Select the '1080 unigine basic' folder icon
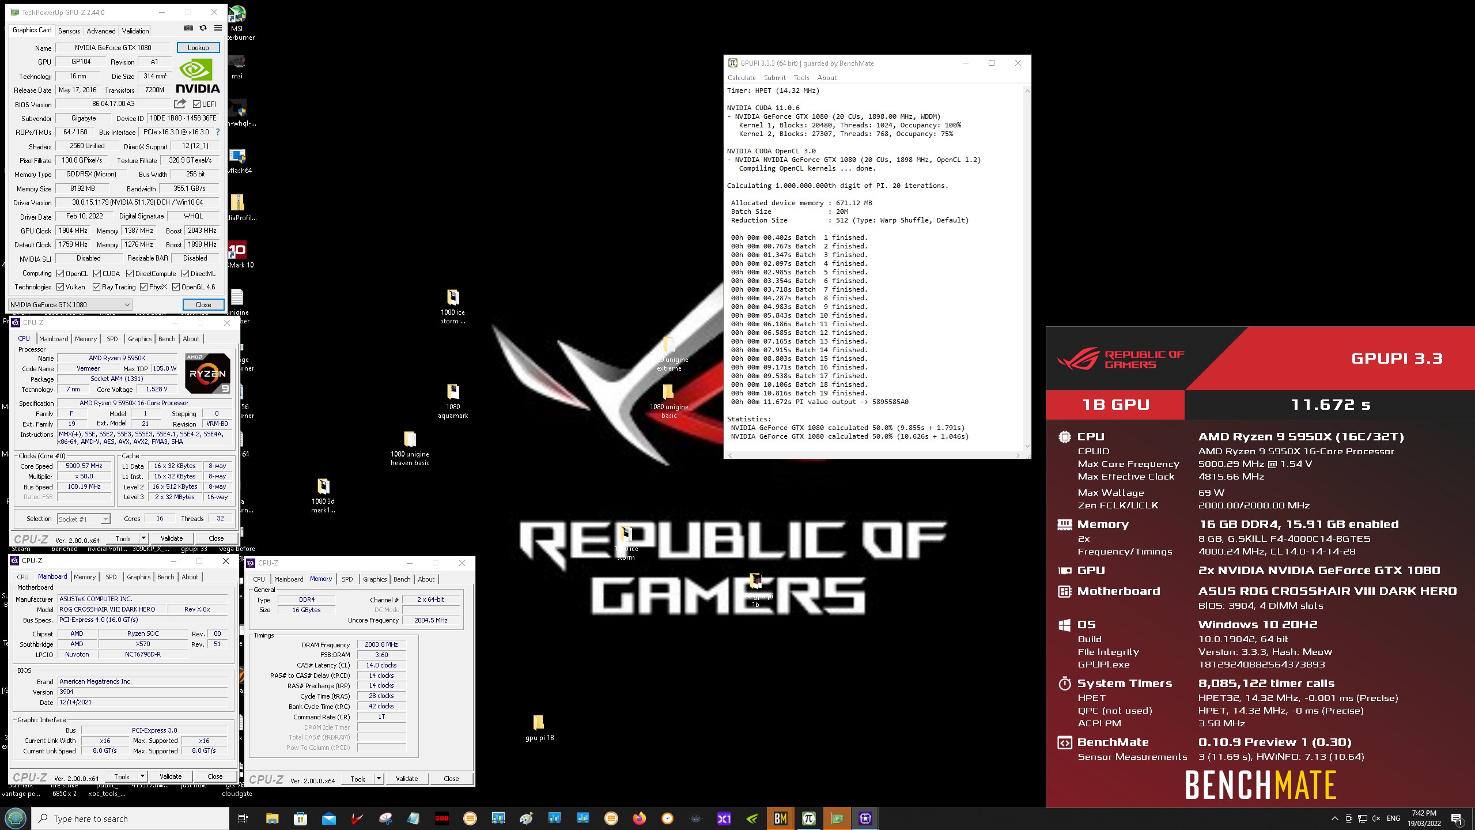This screenshot has width=1475, height=830. [669, 401]
